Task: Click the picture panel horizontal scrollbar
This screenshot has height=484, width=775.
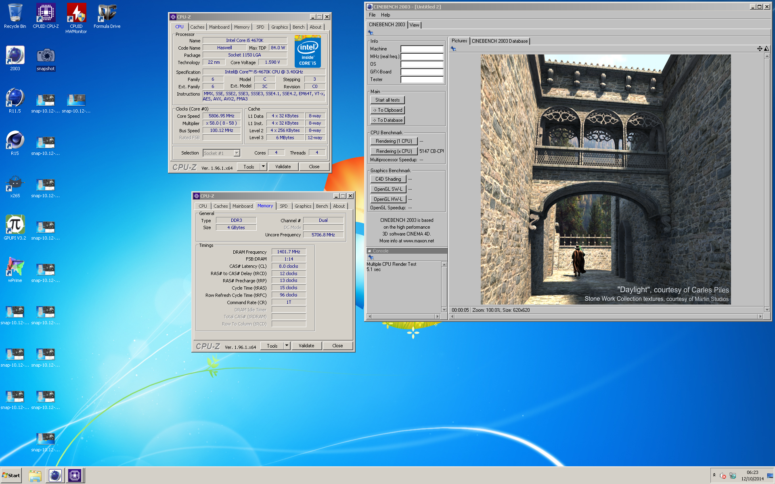Action: [x=606, y=317]
